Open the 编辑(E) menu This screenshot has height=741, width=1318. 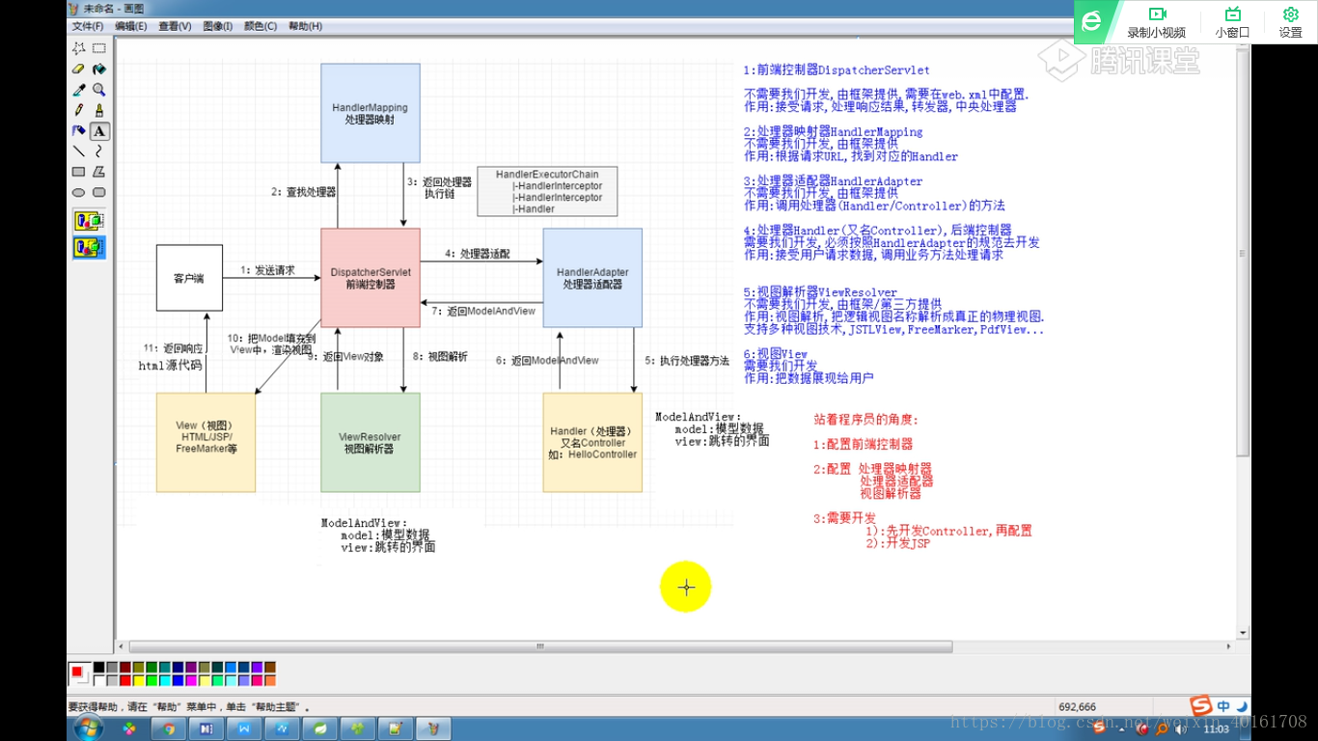coord(130,26)
